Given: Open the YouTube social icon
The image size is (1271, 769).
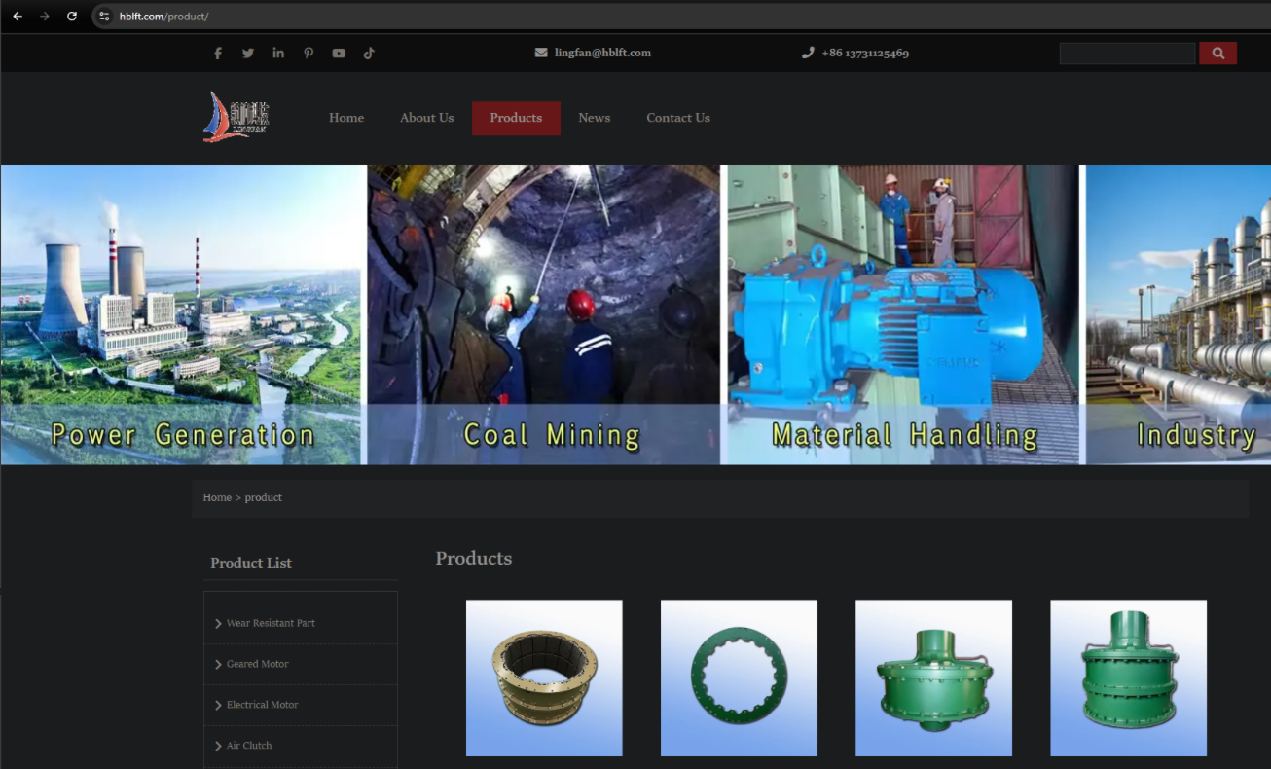Looking at the screenshot, I should tap(339, 54).
